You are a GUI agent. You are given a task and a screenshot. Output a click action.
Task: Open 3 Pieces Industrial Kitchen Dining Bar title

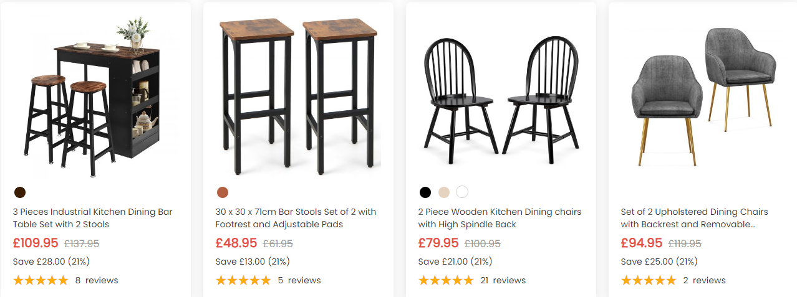(x=92, y=218)
